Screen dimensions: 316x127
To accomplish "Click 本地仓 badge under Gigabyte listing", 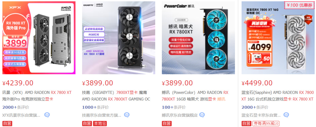I will [100, 123].
